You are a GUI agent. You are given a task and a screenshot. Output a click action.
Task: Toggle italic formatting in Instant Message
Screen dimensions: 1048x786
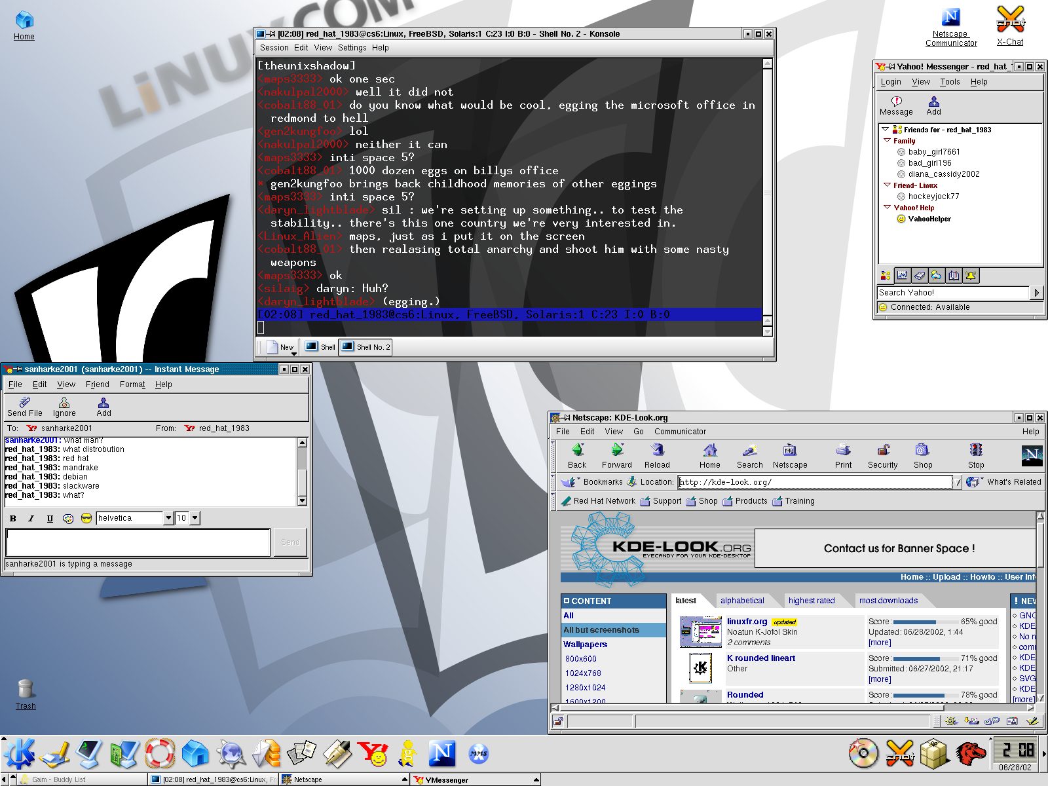31,518
